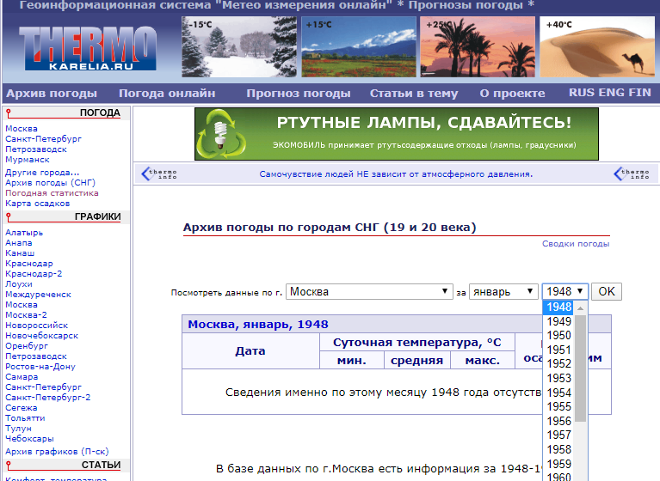The width and height of the screenshot is (660, 481).
Task: Select year 1951 in the list
Action: tap(558, 350)
